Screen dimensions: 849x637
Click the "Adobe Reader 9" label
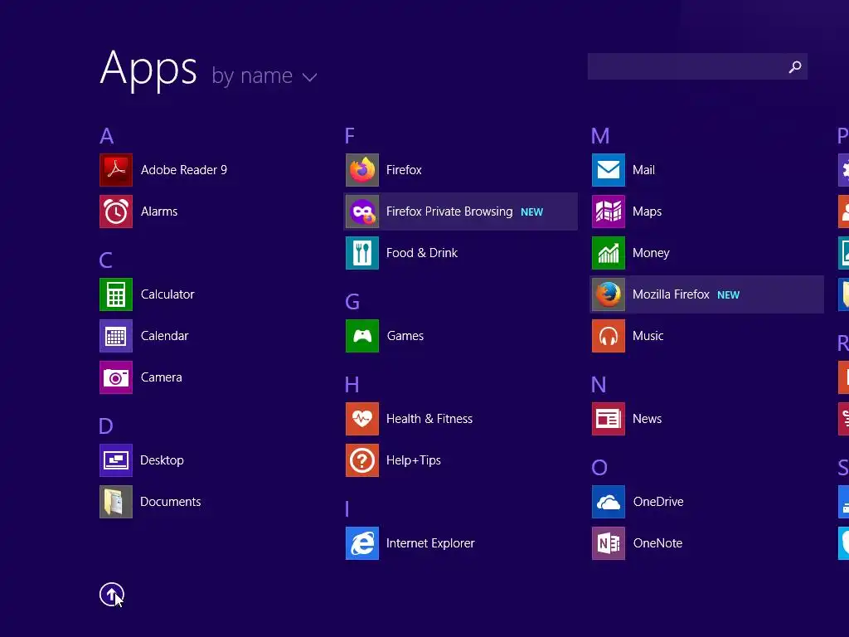coord(184,170)
